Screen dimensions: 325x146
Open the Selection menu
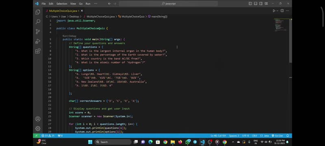tap(62, 4)
